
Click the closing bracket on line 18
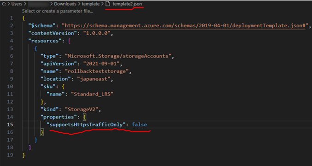point(30,148)
